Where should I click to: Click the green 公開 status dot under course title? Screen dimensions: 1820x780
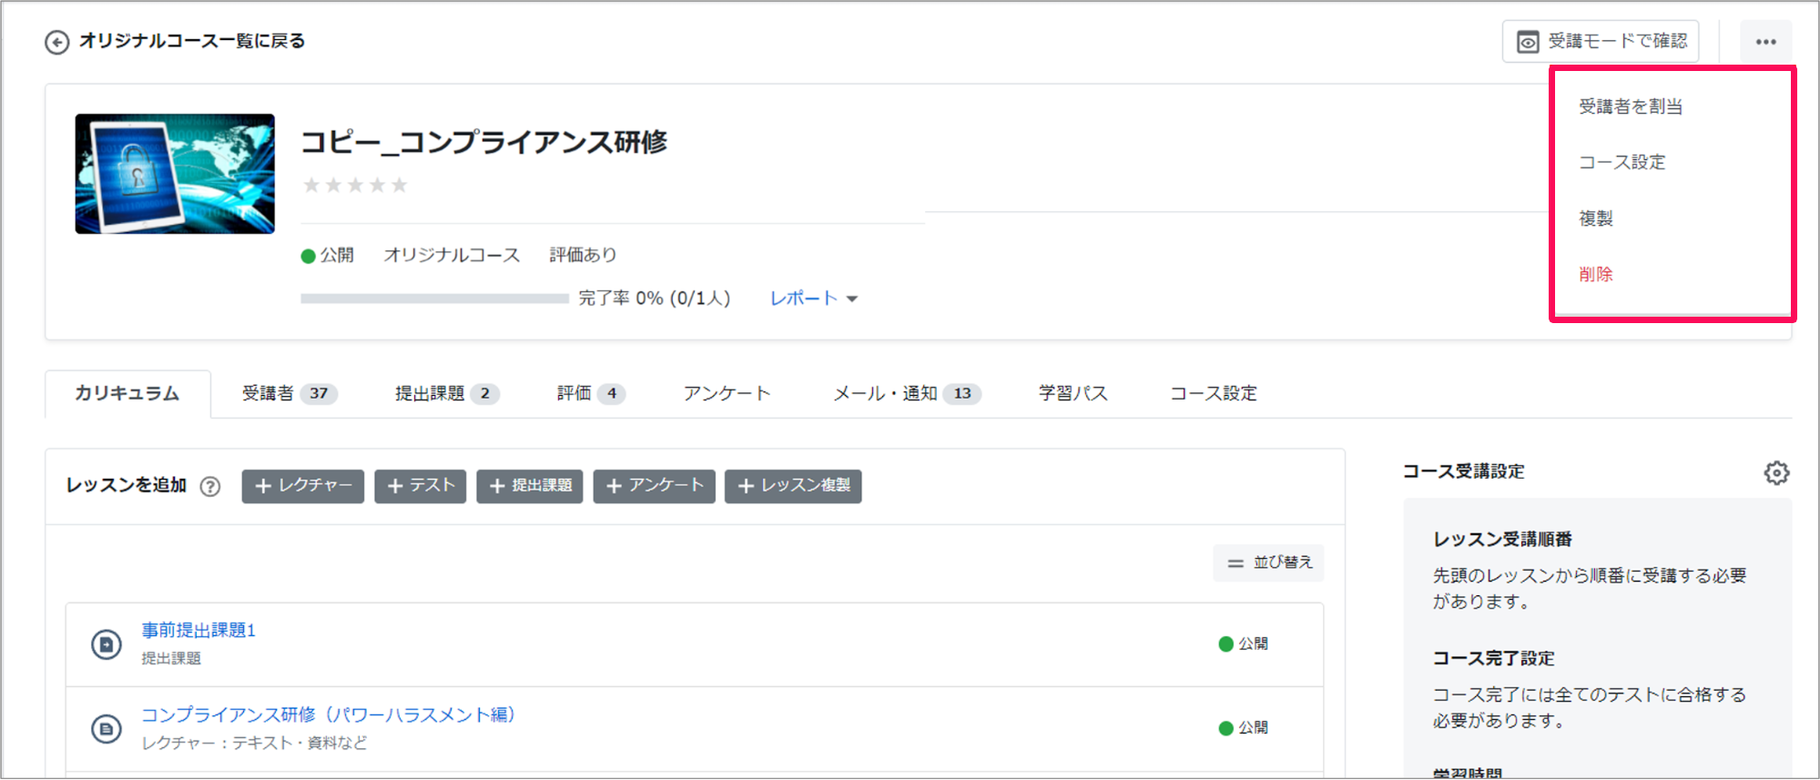coord(309,256)
